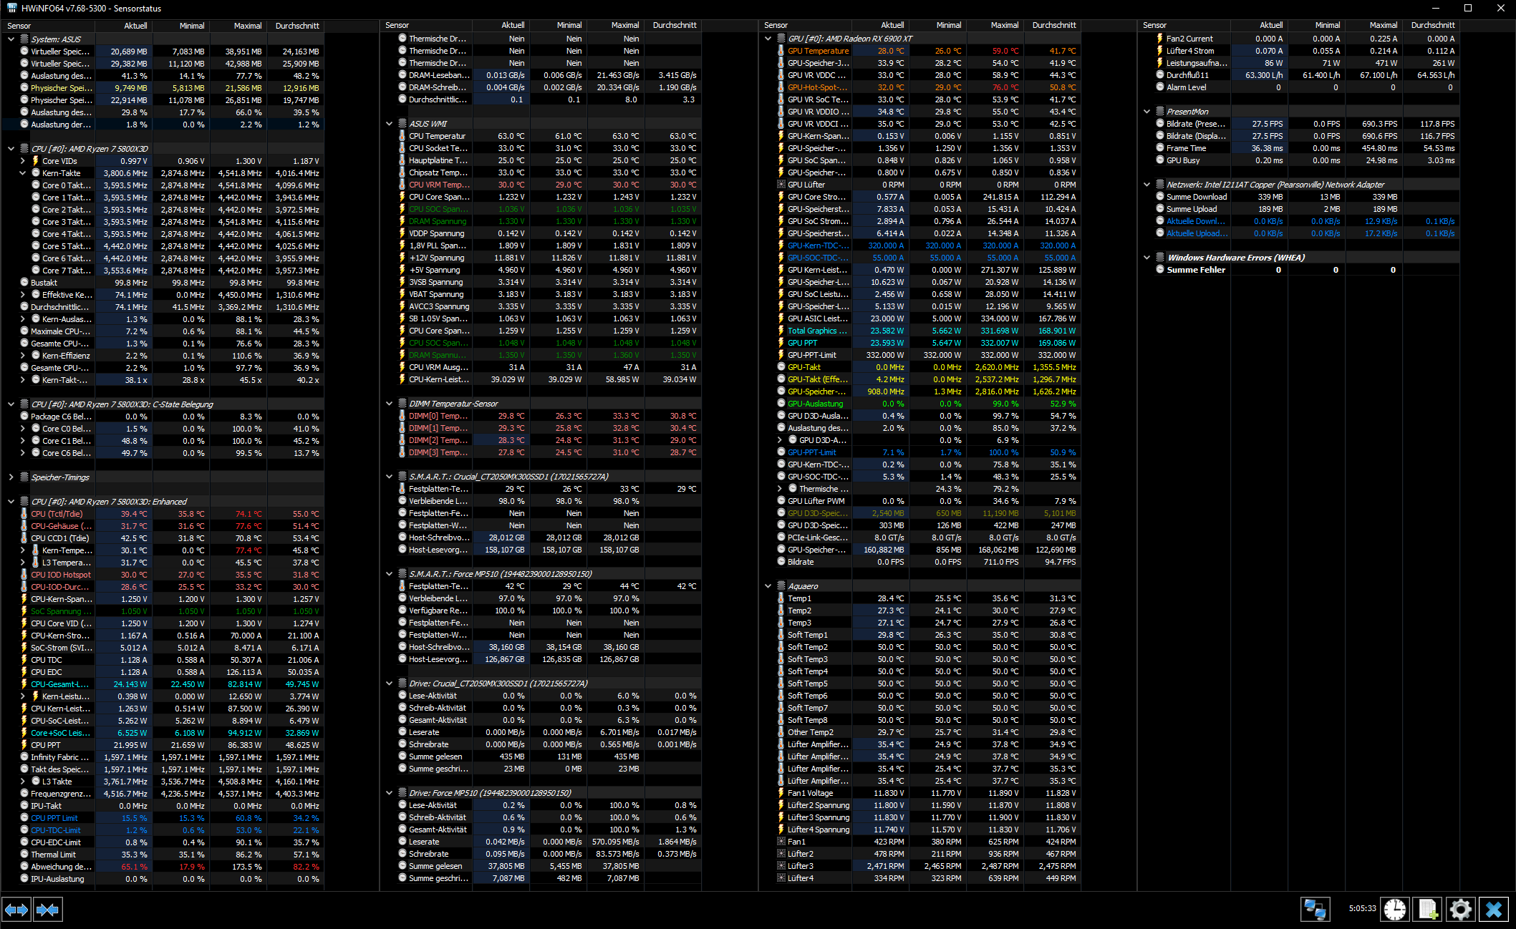This screenshot has height=929, width=1516.
Task: Expand the Core VIDs sub-item
Action: pos(22,161)
